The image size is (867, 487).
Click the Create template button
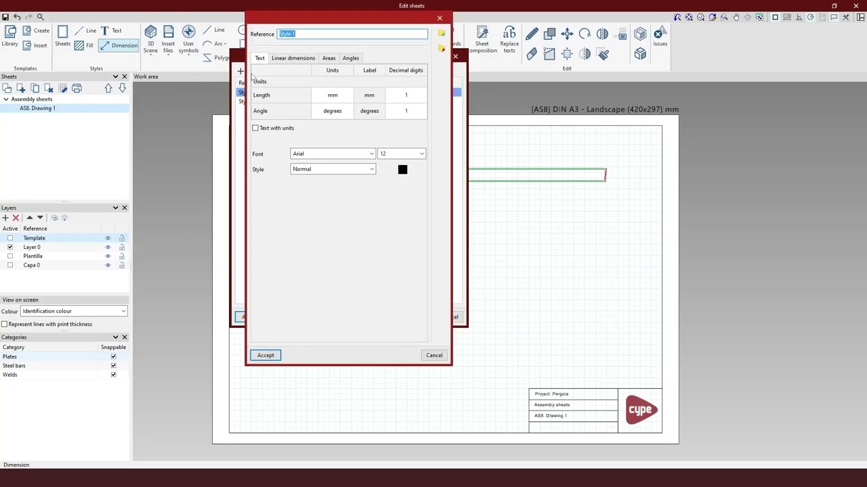[36, 30]
